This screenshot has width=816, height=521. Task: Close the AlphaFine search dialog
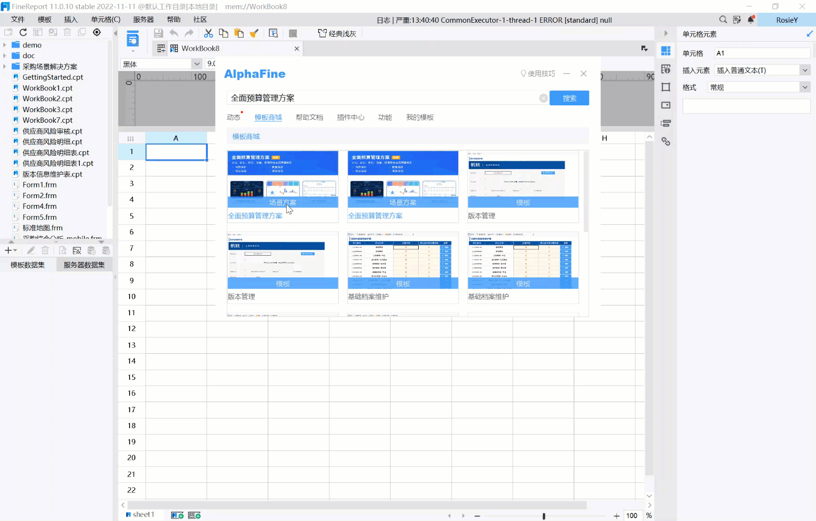583,73
